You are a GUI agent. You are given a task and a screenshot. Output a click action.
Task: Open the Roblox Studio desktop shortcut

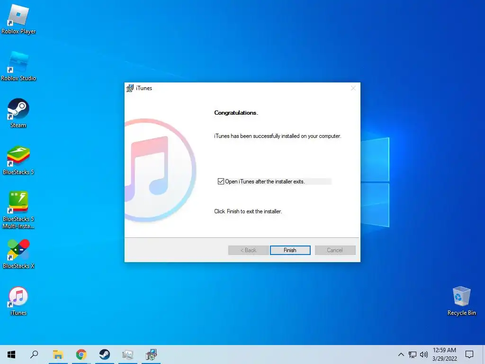[18, 66]
